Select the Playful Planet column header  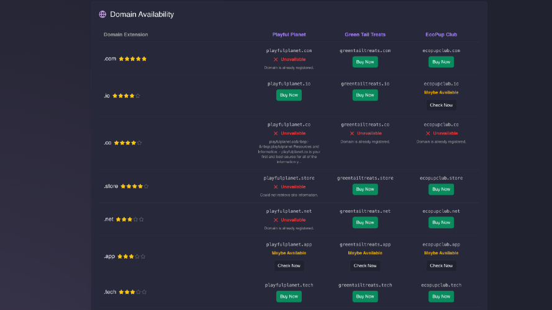pos(289,35)
